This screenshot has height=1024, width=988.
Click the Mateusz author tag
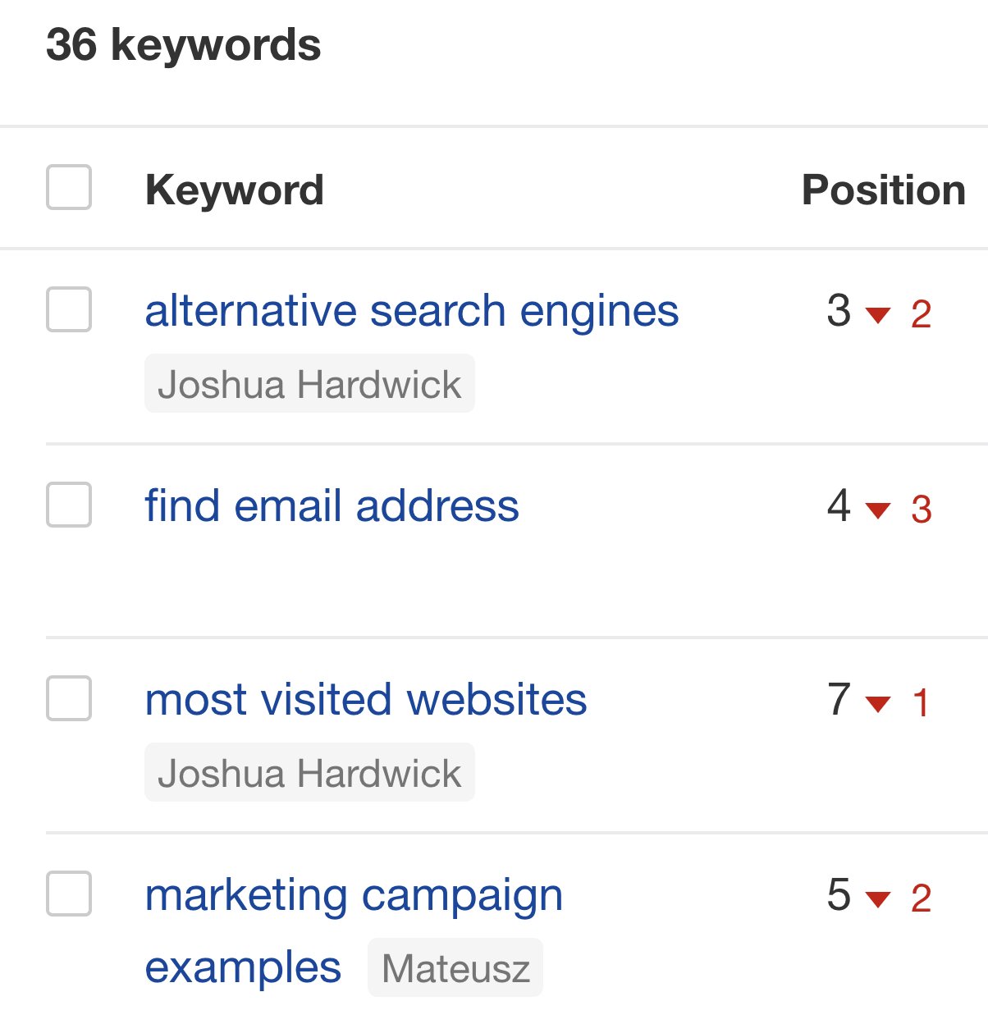click(455, 967)
